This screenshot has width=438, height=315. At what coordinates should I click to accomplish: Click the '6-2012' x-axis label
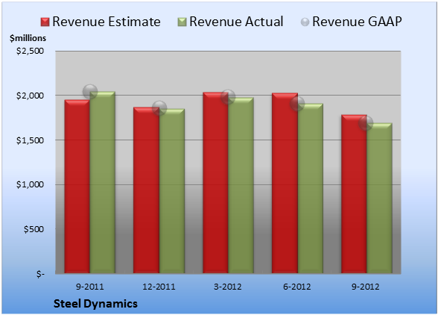tap(297, 287)
